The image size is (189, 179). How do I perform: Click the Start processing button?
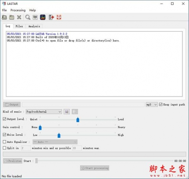pyautogui.click(x=95, y=168)
